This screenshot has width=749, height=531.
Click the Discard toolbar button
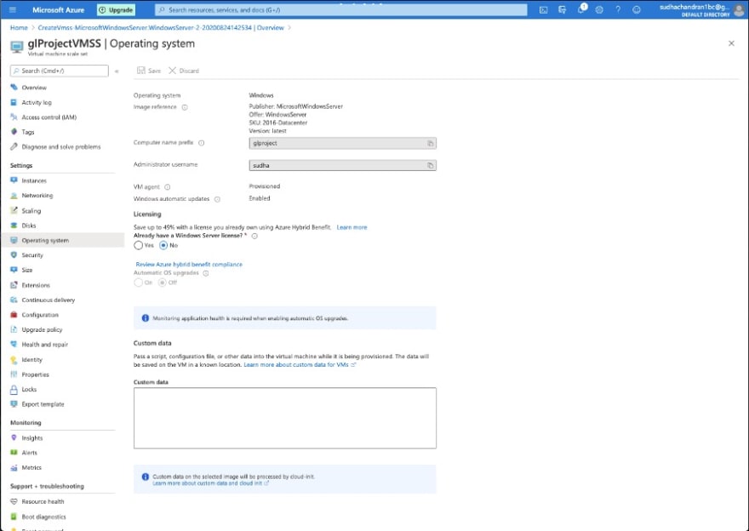coord(184,71)
